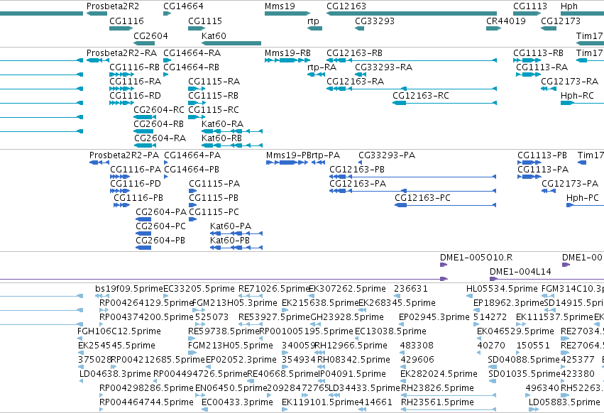The width and height of the screenshot is (604, 413).
Task: Click the Kat60-RA transcript
Action: point(232,131)
